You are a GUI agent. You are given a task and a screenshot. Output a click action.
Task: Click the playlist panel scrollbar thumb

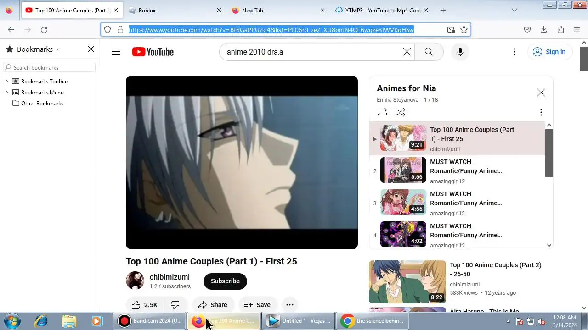(549, 153)
